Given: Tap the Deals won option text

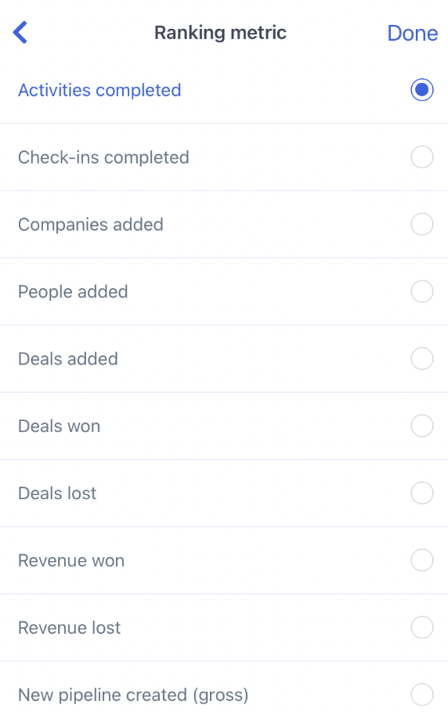Looking at the screenshot, I should 59,426.
